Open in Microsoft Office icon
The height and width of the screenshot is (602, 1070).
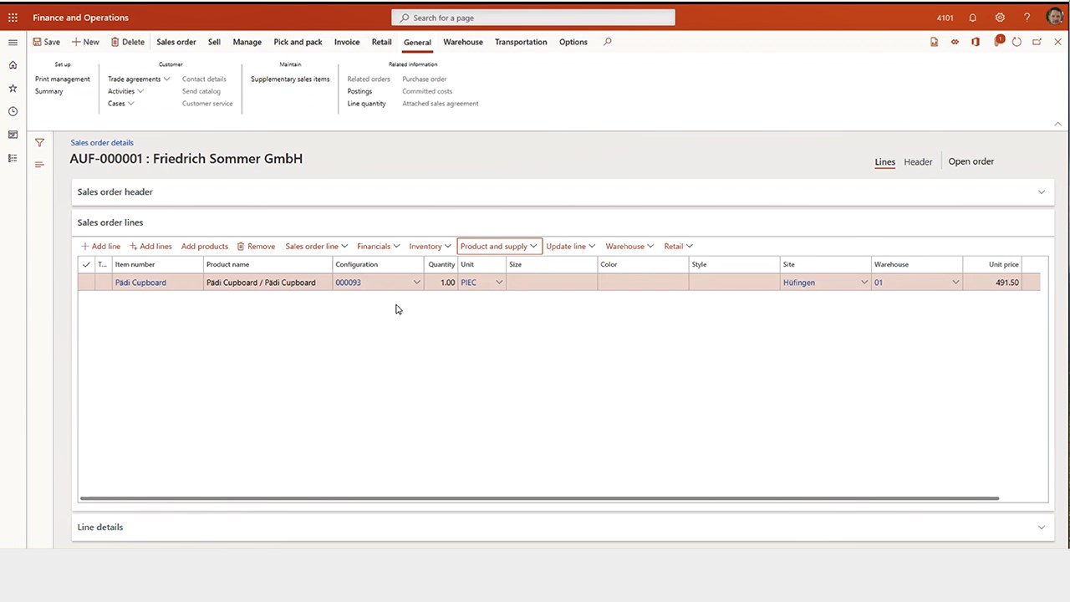[976, 42]
